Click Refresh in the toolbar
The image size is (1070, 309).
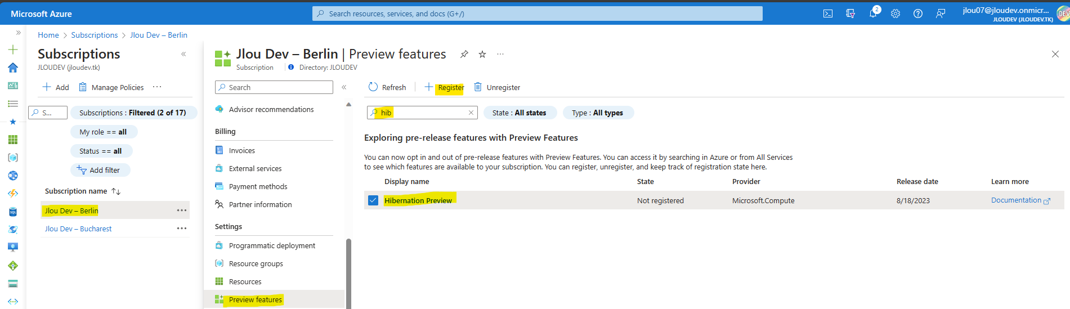(387, 87)
